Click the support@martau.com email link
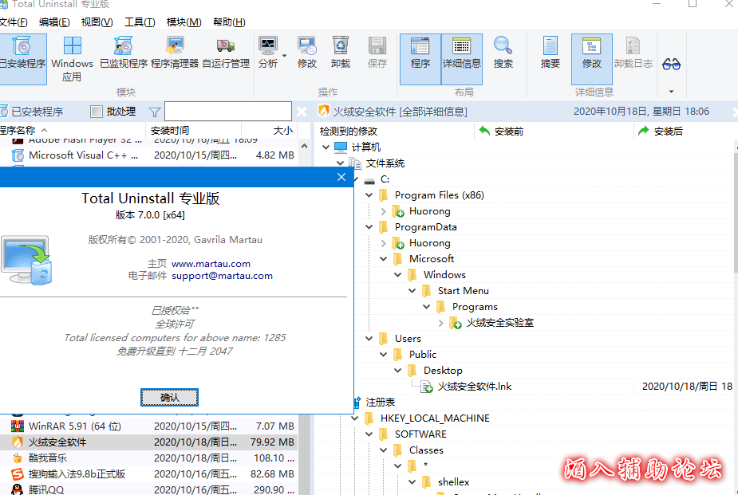738x495 pixels. (x=222, y=276)
